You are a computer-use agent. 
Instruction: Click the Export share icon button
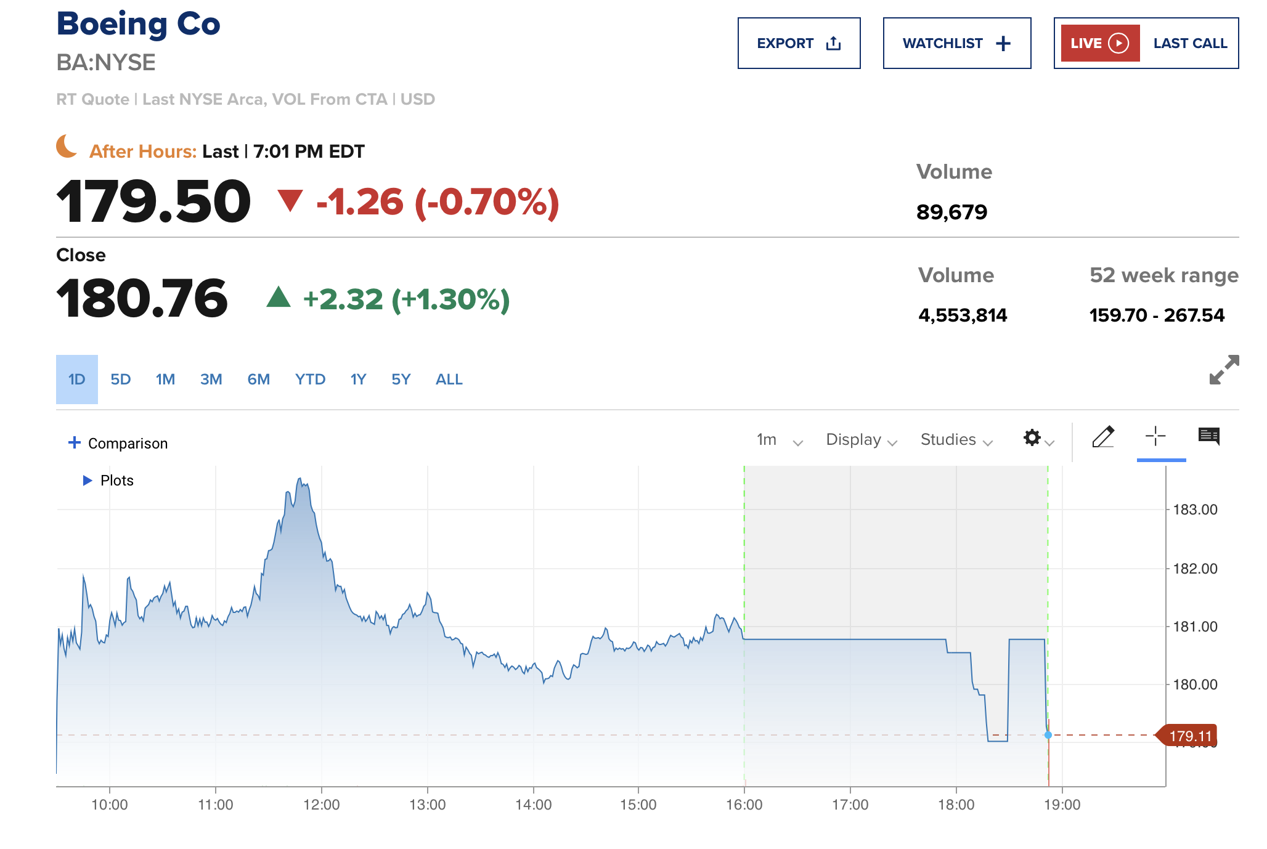[799, 43]
